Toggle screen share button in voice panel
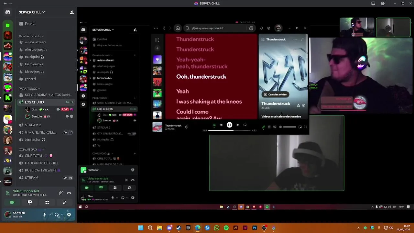The height and width of the screenshot is (233, 414). pyautogui.click(x=30, y=202)
